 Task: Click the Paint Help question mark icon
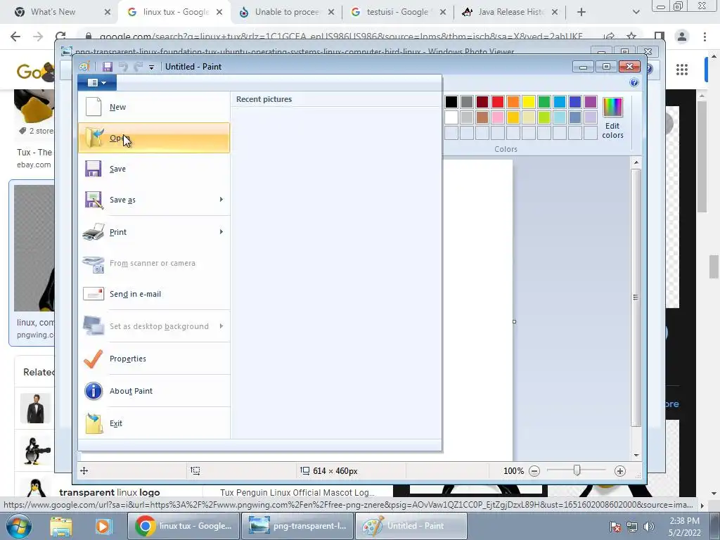pos(634,83)
